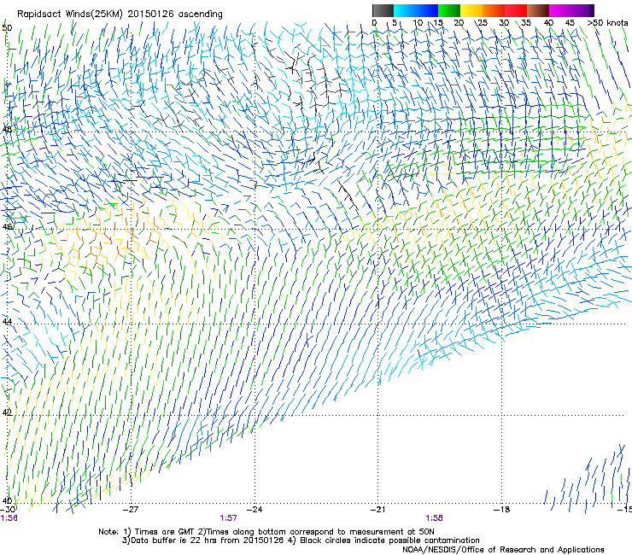Screen dimensions: 632x555
Task: Click the purple time label '1:56'
Action: pos(9,518)
